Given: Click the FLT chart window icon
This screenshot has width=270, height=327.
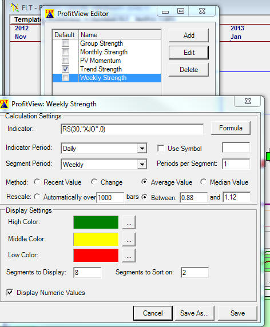Looking at the screenshot, I should point(15,7).
